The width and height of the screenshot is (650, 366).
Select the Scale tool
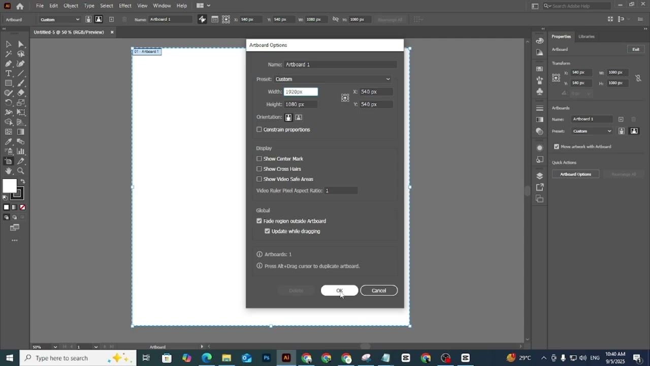[x=21, y=103]
